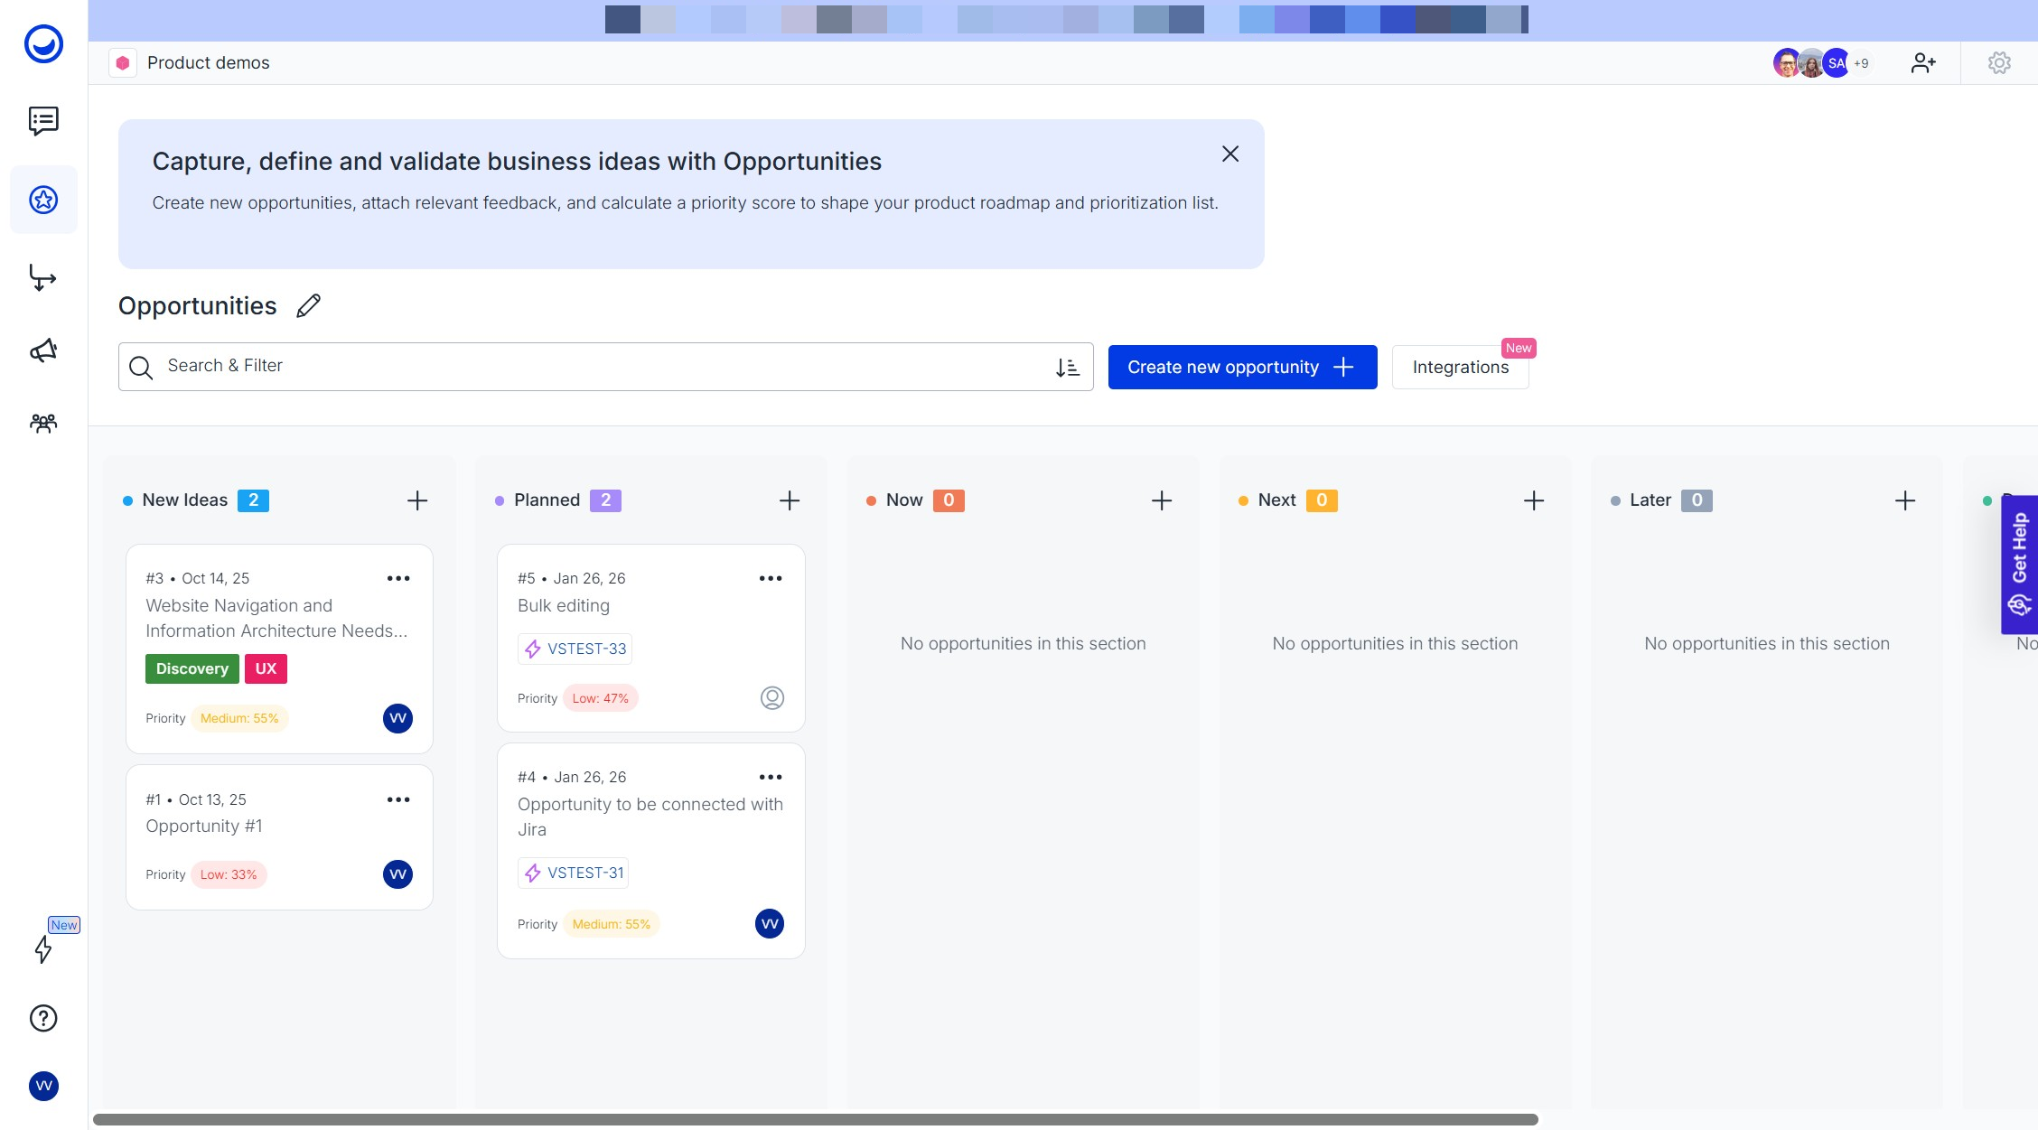Dismiss the Opportunities info banner
The width and height of the screenshot is (2038, 1130).
pyautogui.click(x=1230, y=154)
